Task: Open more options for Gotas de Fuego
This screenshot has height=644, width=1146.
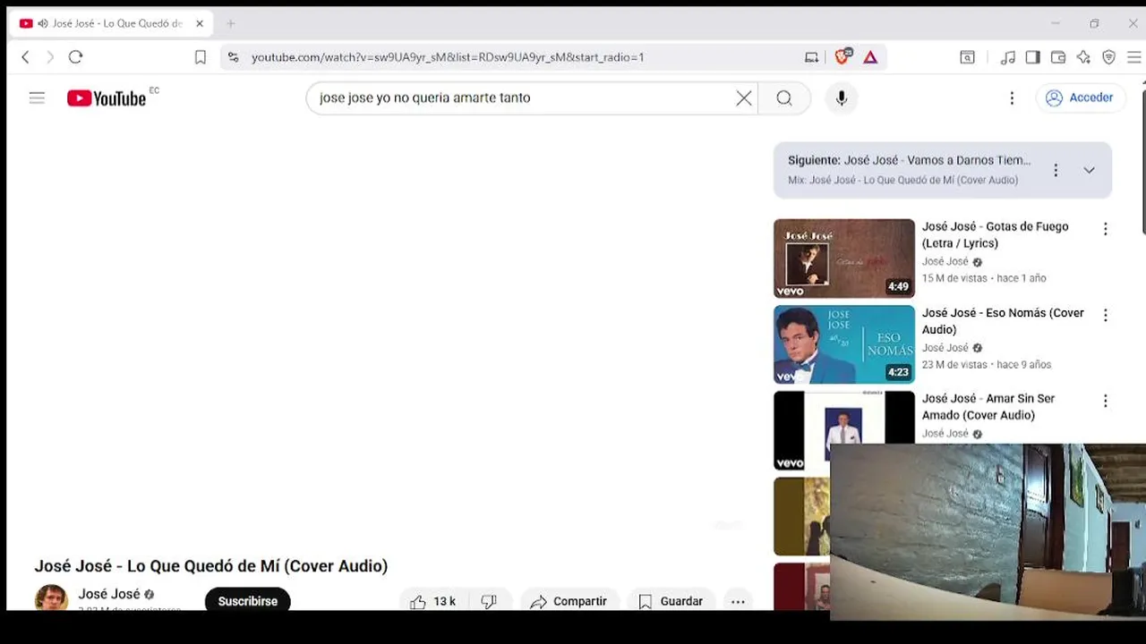Action: pos(1106,229)
